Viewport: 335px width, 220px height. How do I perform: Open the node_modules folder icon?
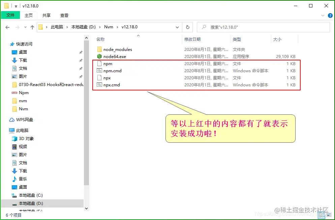pos(99,49)
